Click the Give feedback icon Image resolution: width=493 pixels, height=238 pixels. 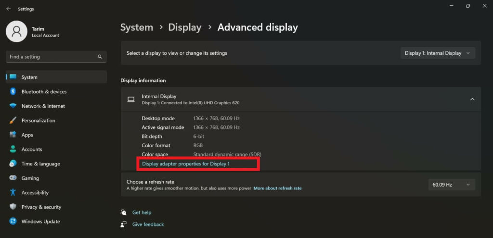coord(124,224)
